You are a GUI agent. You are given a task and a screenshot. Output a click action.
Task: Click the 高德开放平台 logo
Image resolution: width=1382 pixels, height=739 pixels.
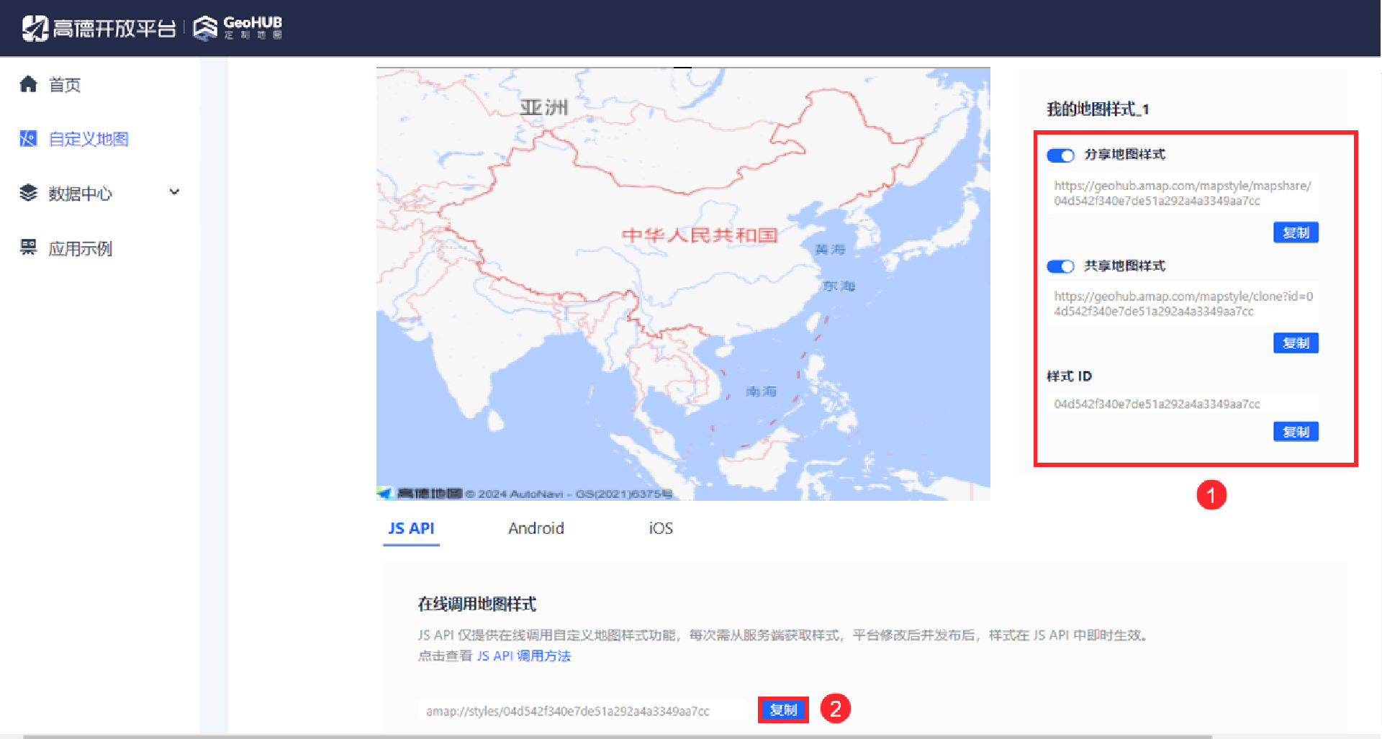coord(99,28)
